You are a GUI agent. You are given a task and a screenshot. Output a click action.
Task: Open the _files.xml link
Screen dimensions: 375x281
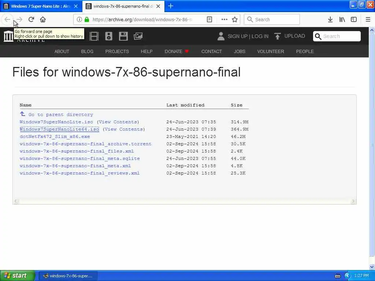coord(77,151)
